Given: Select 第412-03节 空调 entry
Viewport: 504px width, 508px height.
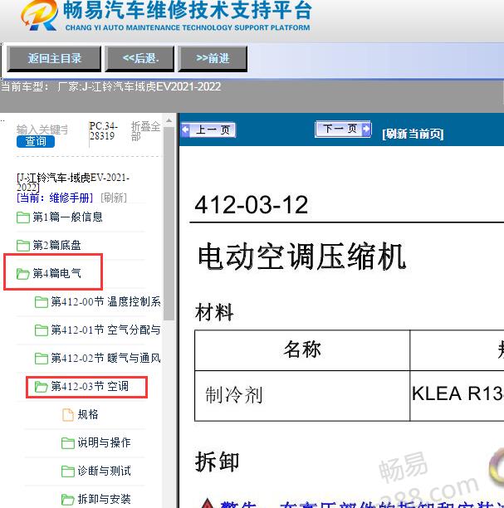Looking at the screenshot, I should (90, 387).
